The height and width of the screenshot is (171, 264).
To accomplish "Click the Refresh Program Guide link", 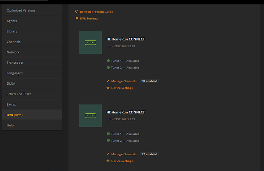I will pos(96,11).
